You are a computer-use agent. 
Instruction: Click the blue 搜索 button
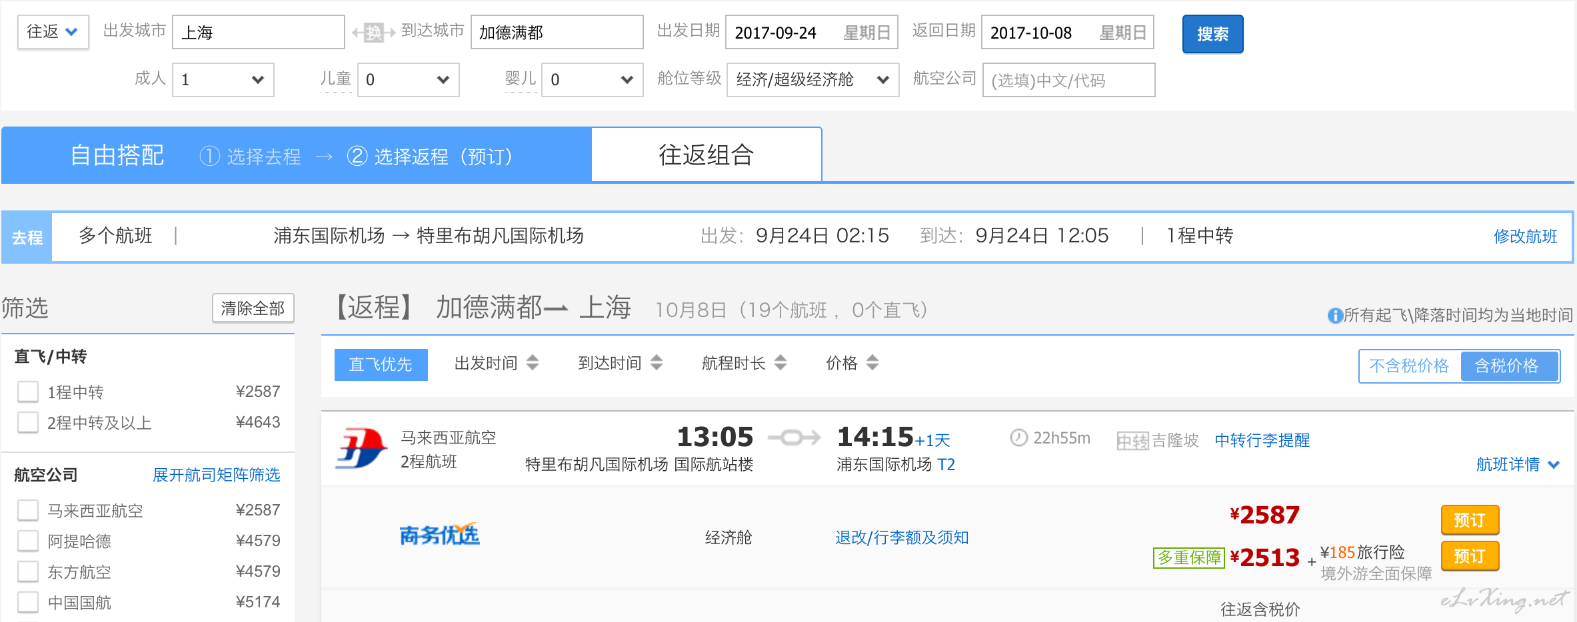tap(1212, 34)
